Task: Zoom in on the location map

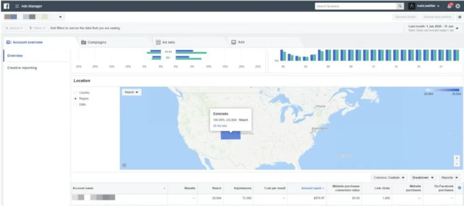Action: pyautogui.click(x=457, y=158)
